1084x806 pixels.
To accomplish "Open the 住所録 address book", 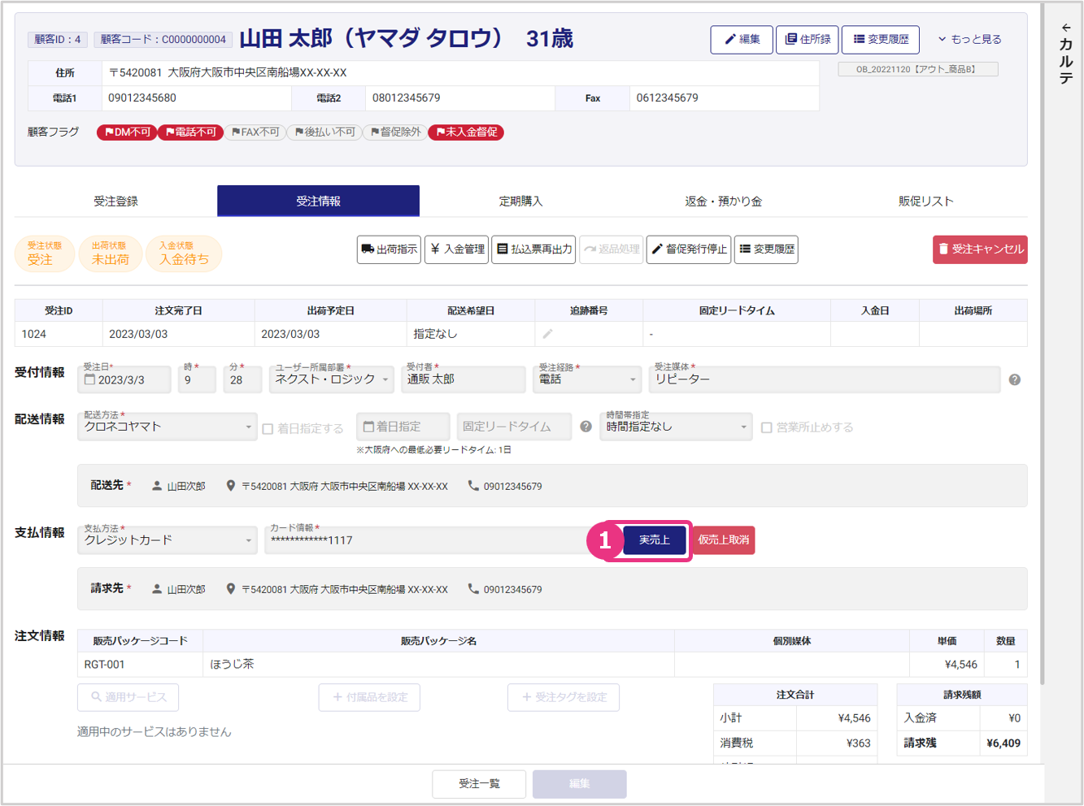I will (807, 39).
